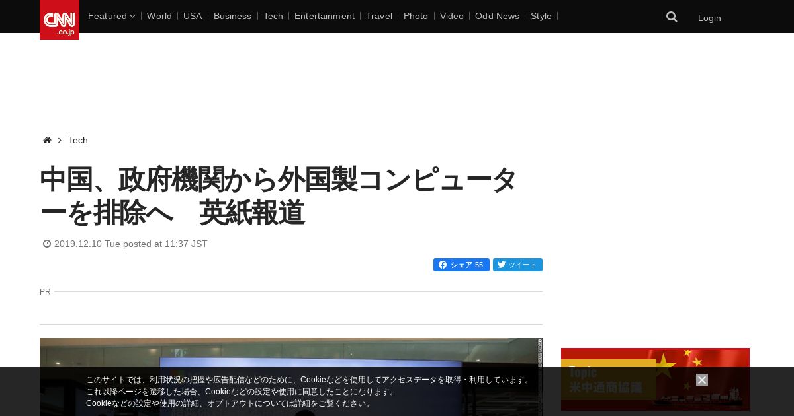
Task: Tweet this article via Twitter button
Action: point(517,265)
